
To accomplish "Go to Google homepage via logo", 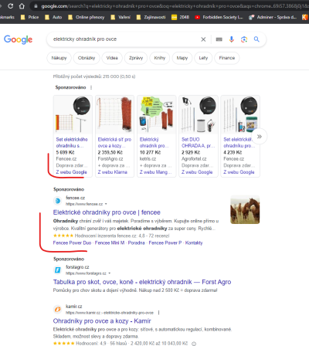I will (18, 39).
